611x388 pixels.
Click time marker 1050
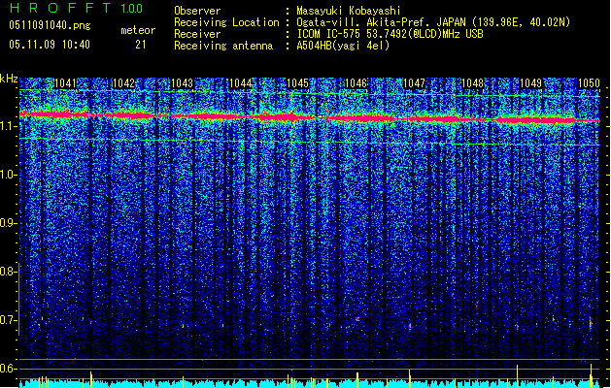point(589,83)
